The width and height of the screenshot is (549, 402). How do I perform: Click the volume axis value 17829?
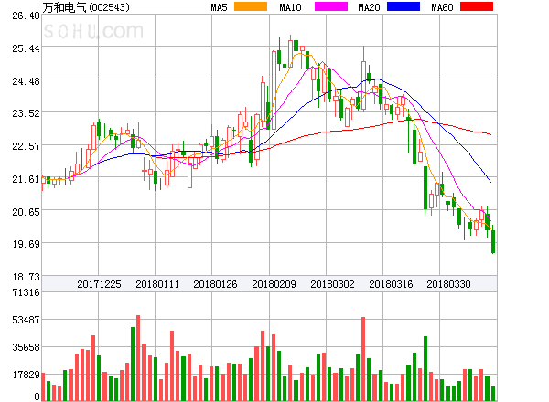pyautogui.click(x=26, y=376)
